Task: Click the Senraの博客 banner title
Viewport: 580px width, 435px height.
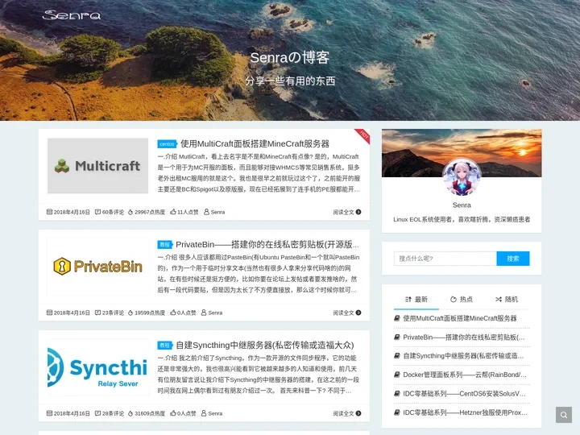Action: [x=290, y=57]
